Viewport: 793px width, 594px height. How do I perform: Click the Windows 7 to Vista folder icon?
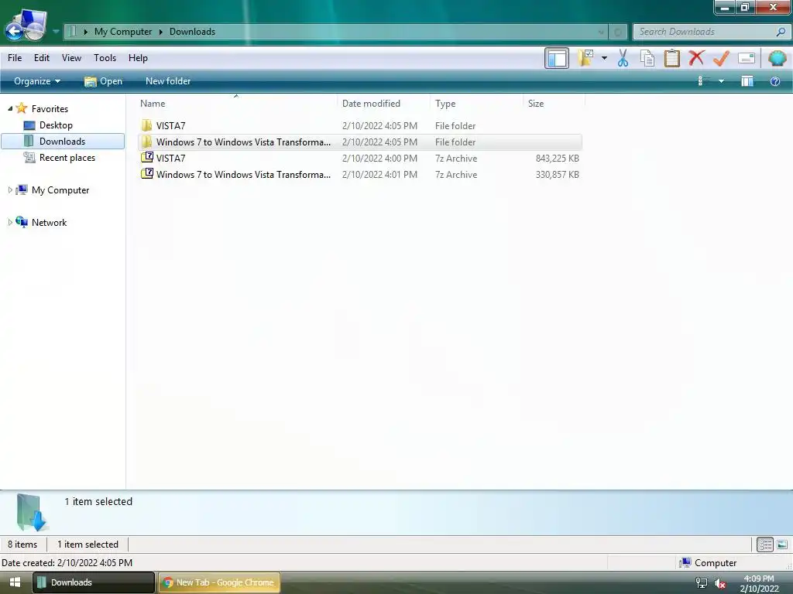coord(146,142)
